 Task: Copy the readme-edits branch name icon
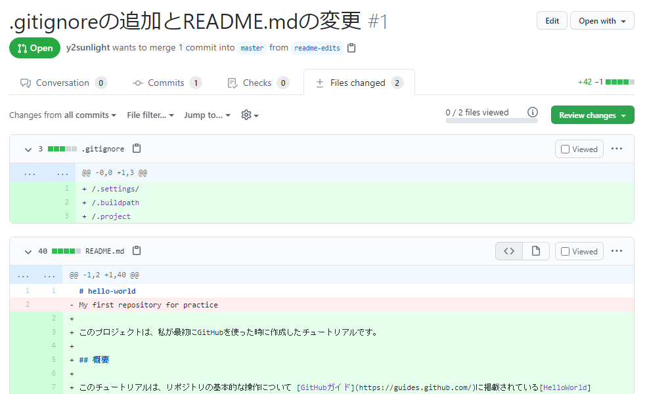pos(351,48)
